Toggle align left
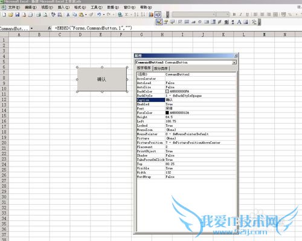302x241 pixels. click(x=255, y=14)
